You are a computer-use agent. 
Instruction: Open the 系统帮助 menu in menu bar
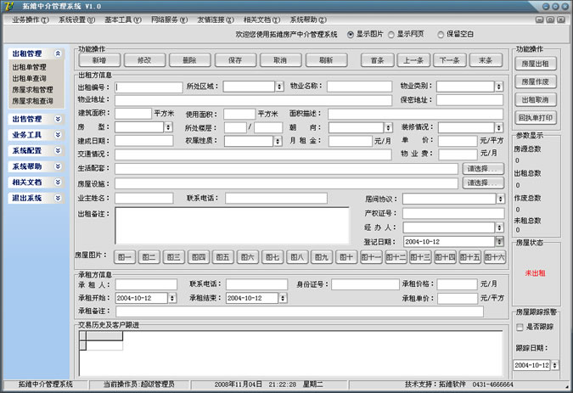tap(308, 20)
